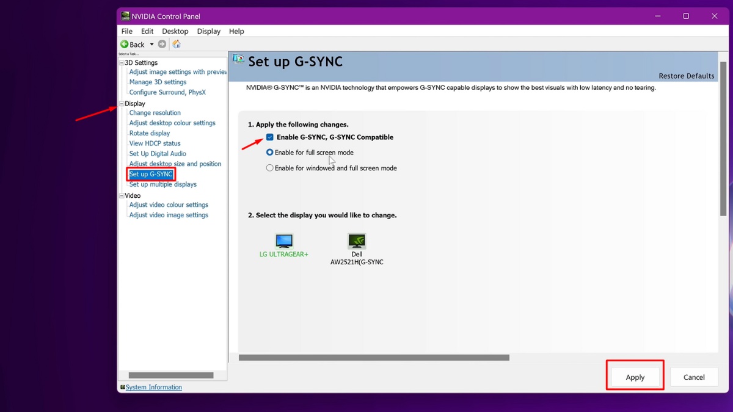The width and height of the screenshot is (733, 412).
Task: Select the Dell AW2521H display icon
Action: 357,240
